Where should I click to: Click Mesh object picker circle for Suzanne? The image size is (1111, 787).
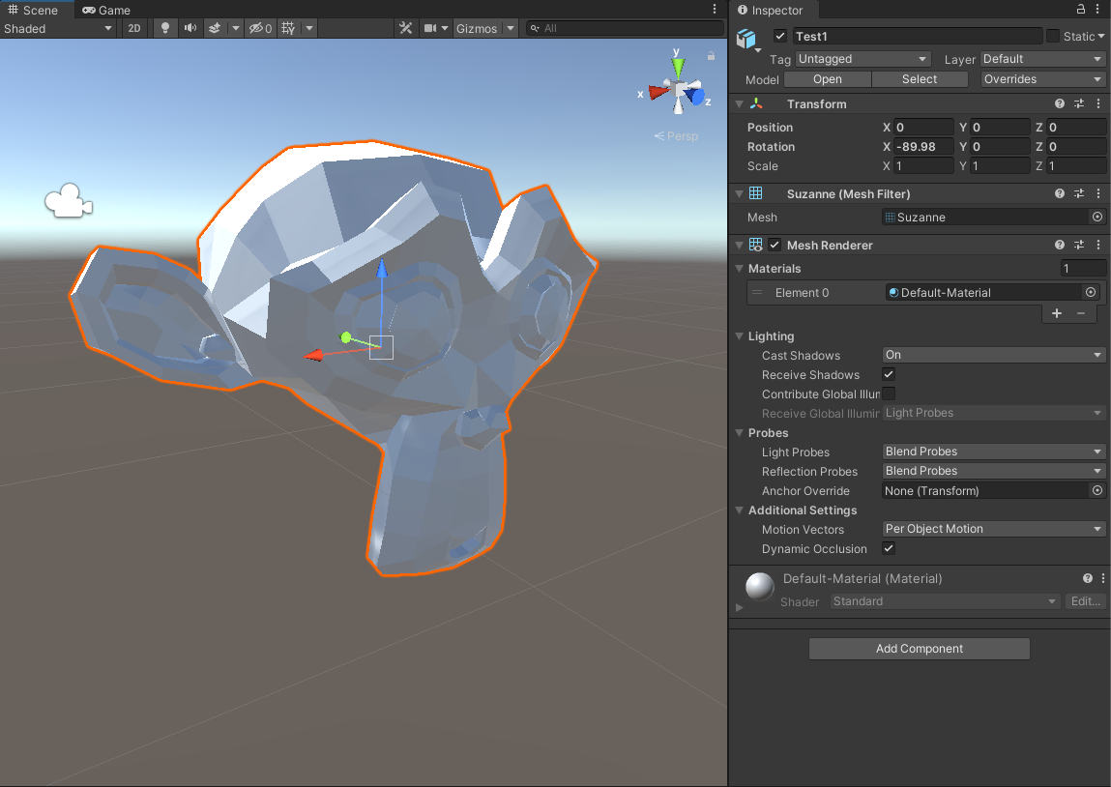click(1096, 218)
